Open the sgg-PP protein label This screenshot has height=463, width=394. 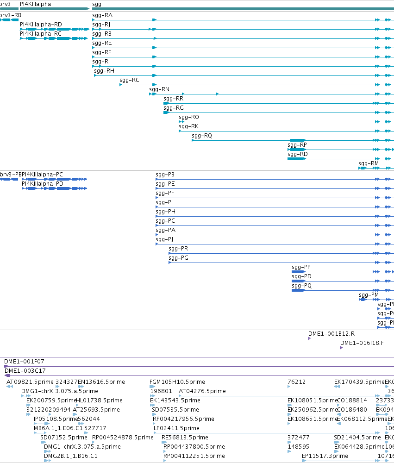(x=301, y=267)
